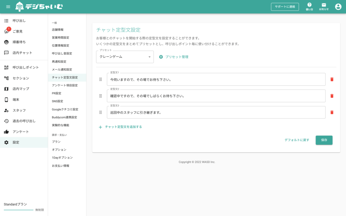The width and height of the screenshot is (346, 216).
Task: Click the デジちゃいむ logo
Action: tap(39, 7)
